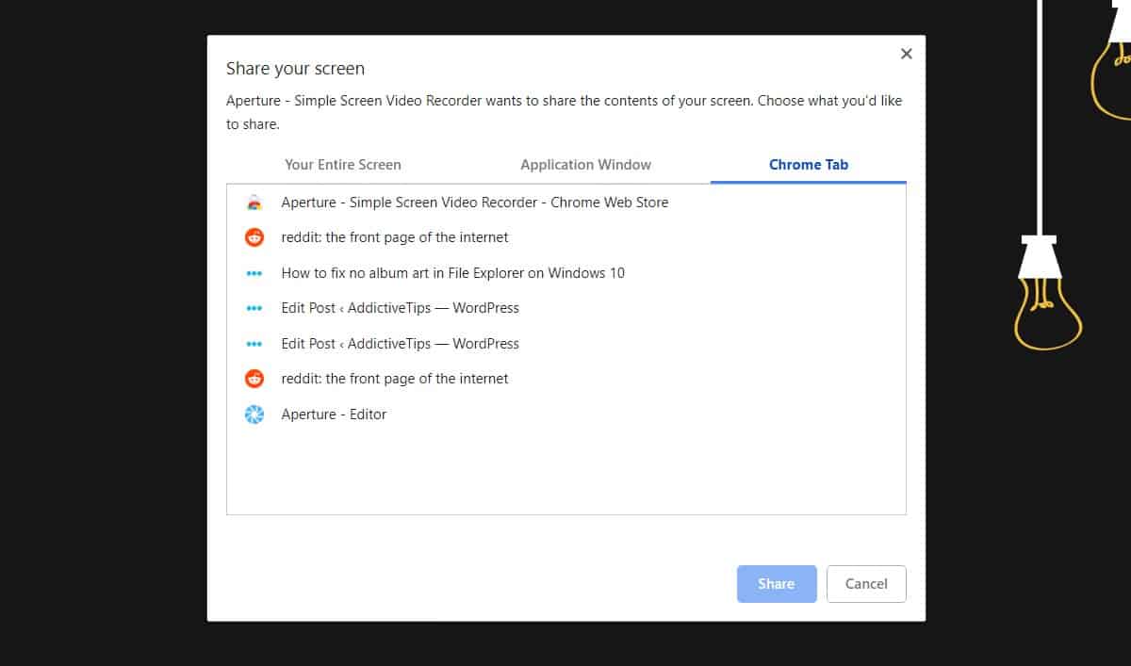Close the Share your screen dialog
1131x666 pixels.
pyautogui.click(x=907, y=54)
